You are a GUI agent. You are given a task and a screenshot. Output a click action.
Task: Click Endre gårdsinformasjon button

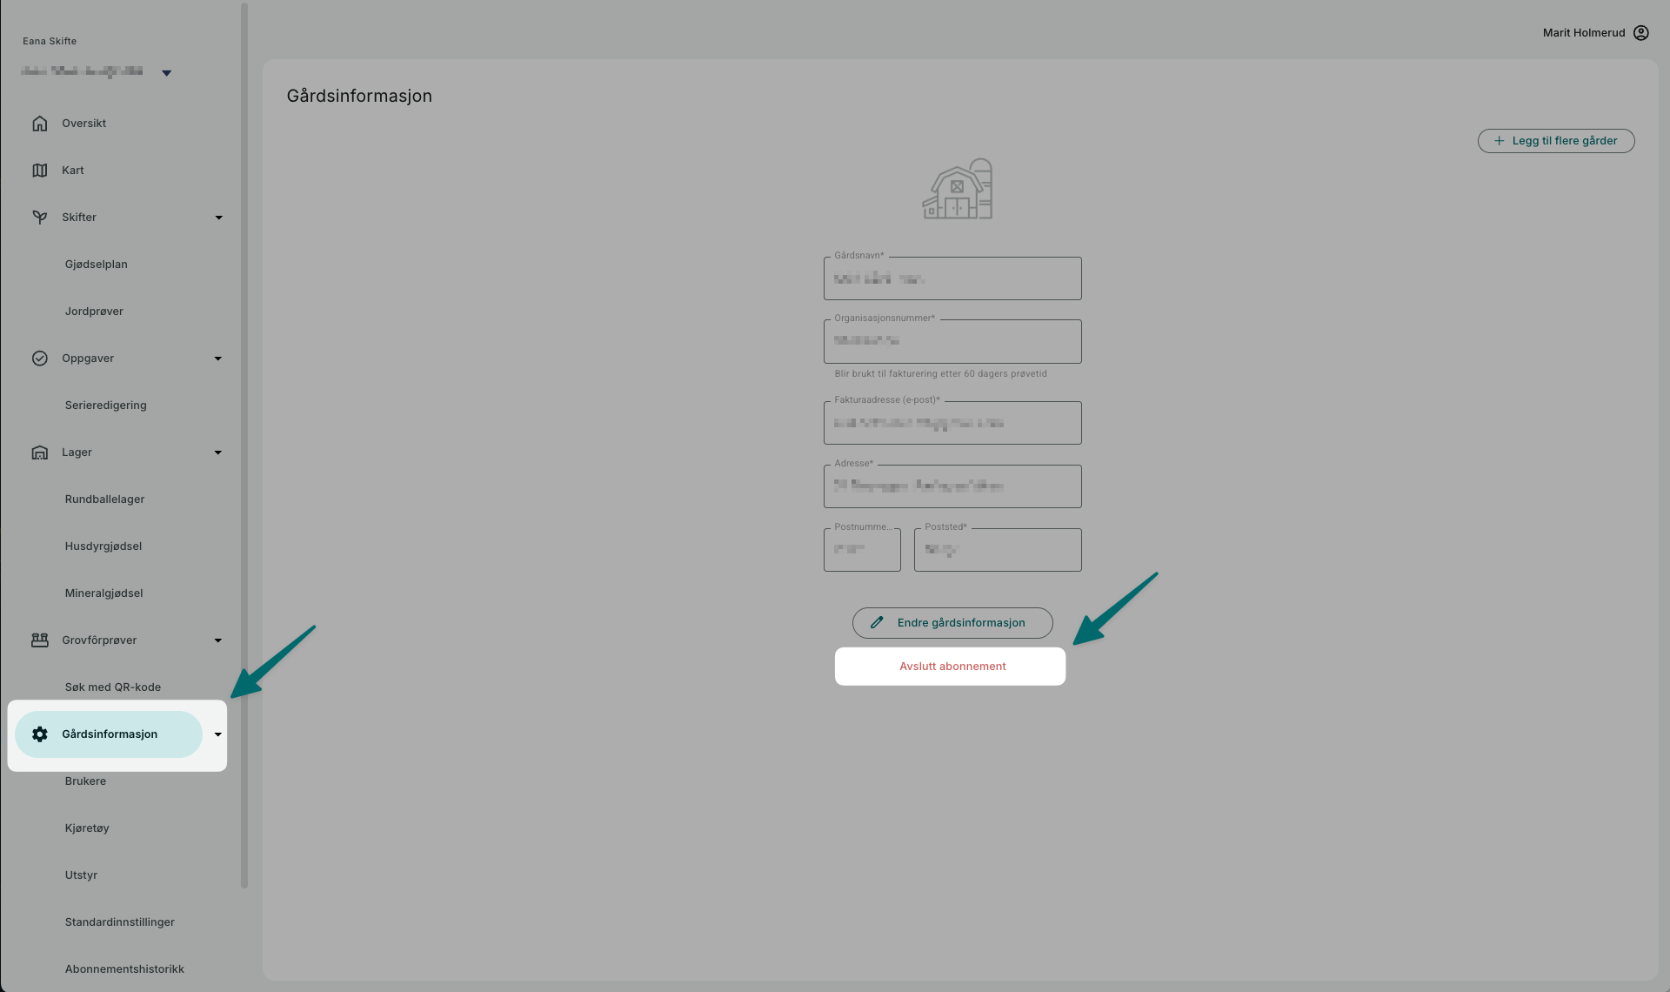coord(952,623)
